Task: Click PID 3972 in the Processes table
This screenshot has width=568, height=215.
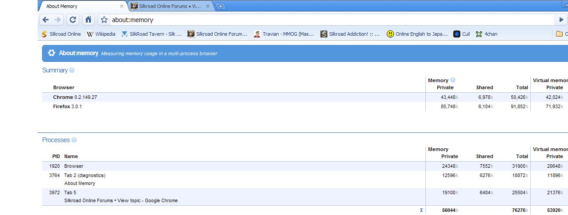Action: point(54,192)
